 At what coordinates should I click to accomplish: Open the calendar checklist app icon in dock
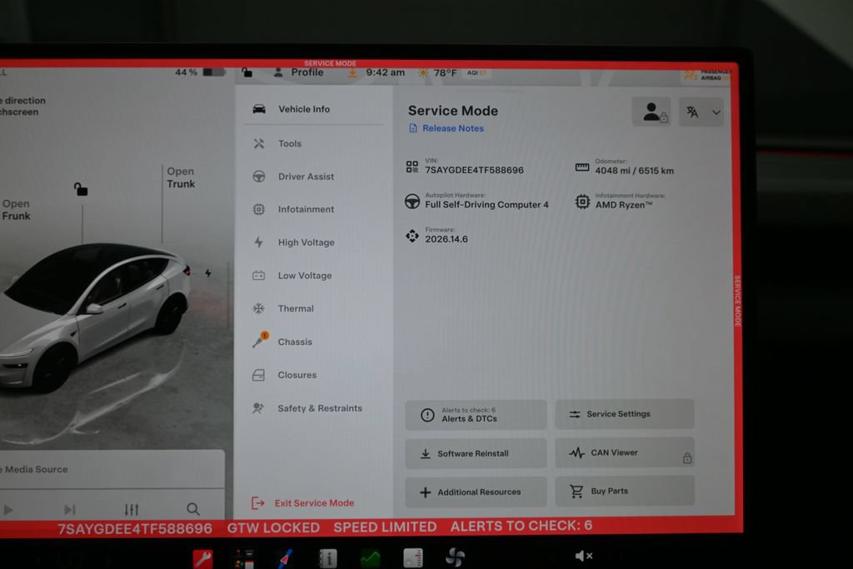413,558
